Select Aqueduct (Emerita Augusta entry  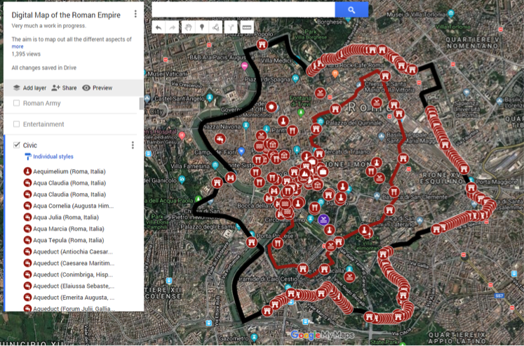click(74, 298)
